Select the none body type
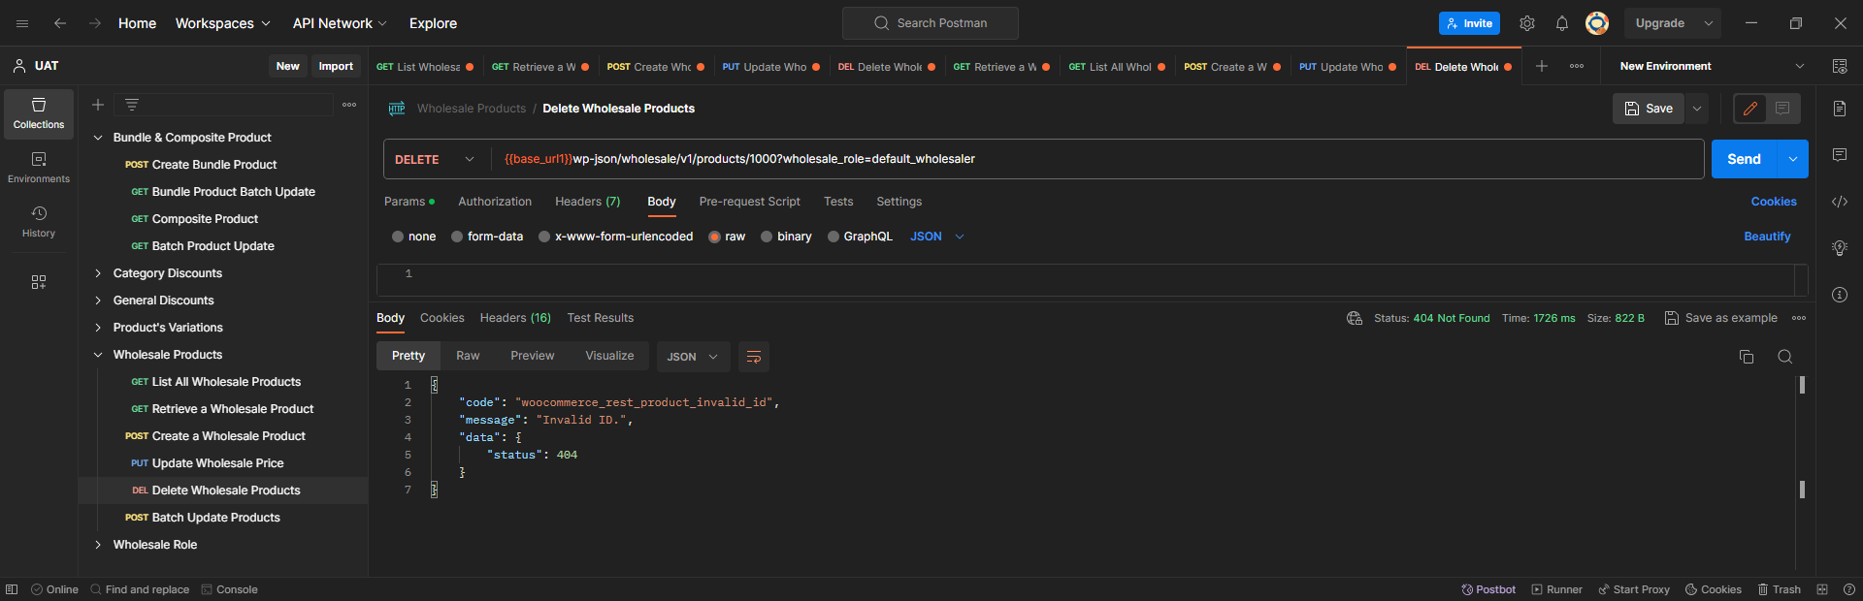1863x601 pixels. (x=414, y=237)
